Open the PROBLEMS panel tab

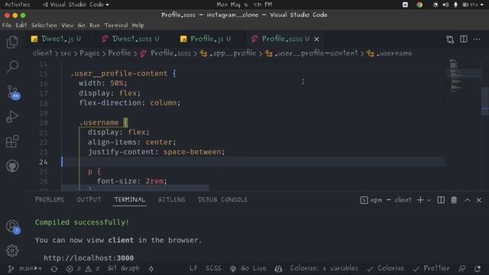pyautogui.click(x=50, y=199)
